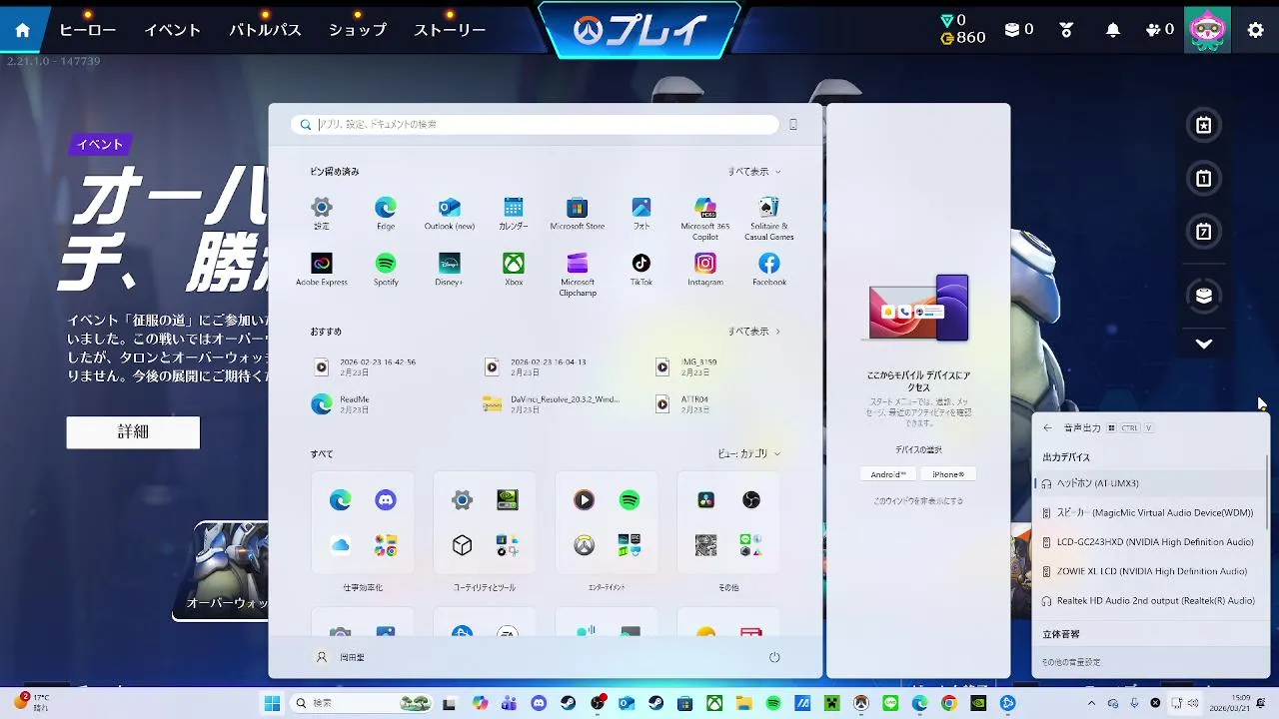Open the Instagram pinned app
Viewport: 1279px width, 719px height.
tap(705, 269)
